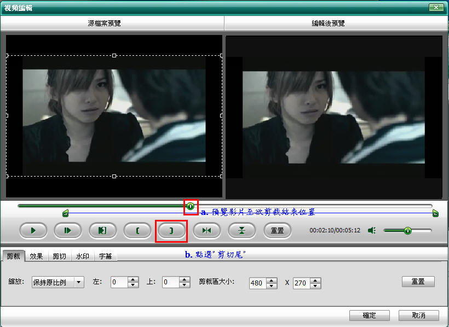Open the 水印 tab
The width and height of the screenshot is (449, 327).
point(83,256)
